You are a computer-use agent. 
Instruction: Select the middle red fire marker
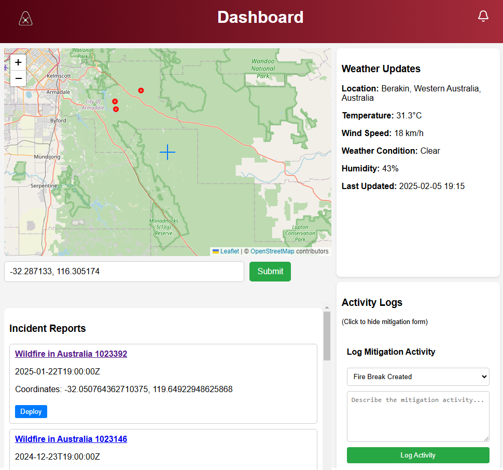click(115, 101)
